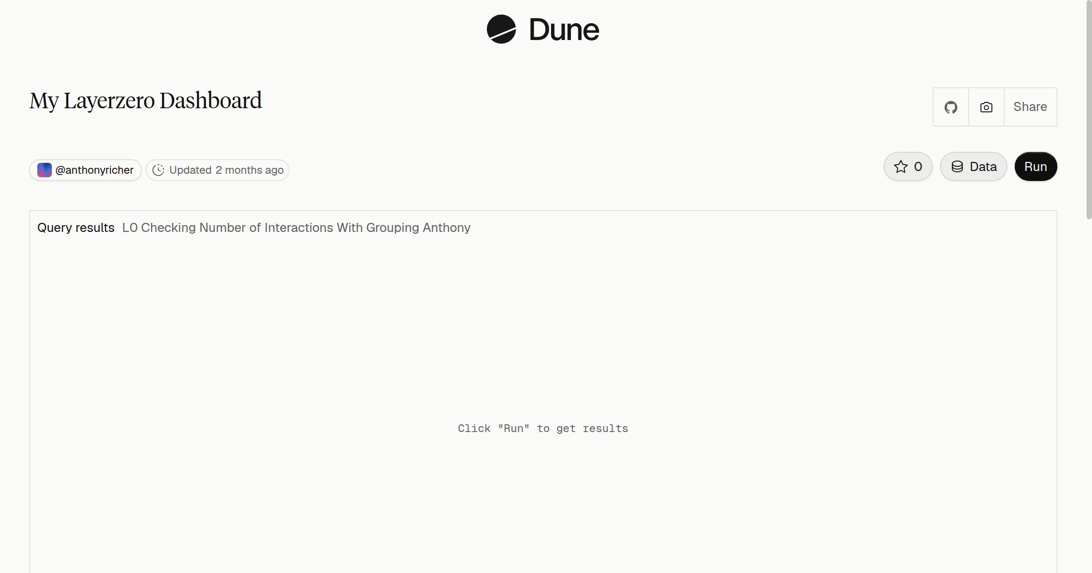This screenshot has width=1092, height=573.
Task: Click the 'Click "Run" to get results' message
Action: (543, 428)
